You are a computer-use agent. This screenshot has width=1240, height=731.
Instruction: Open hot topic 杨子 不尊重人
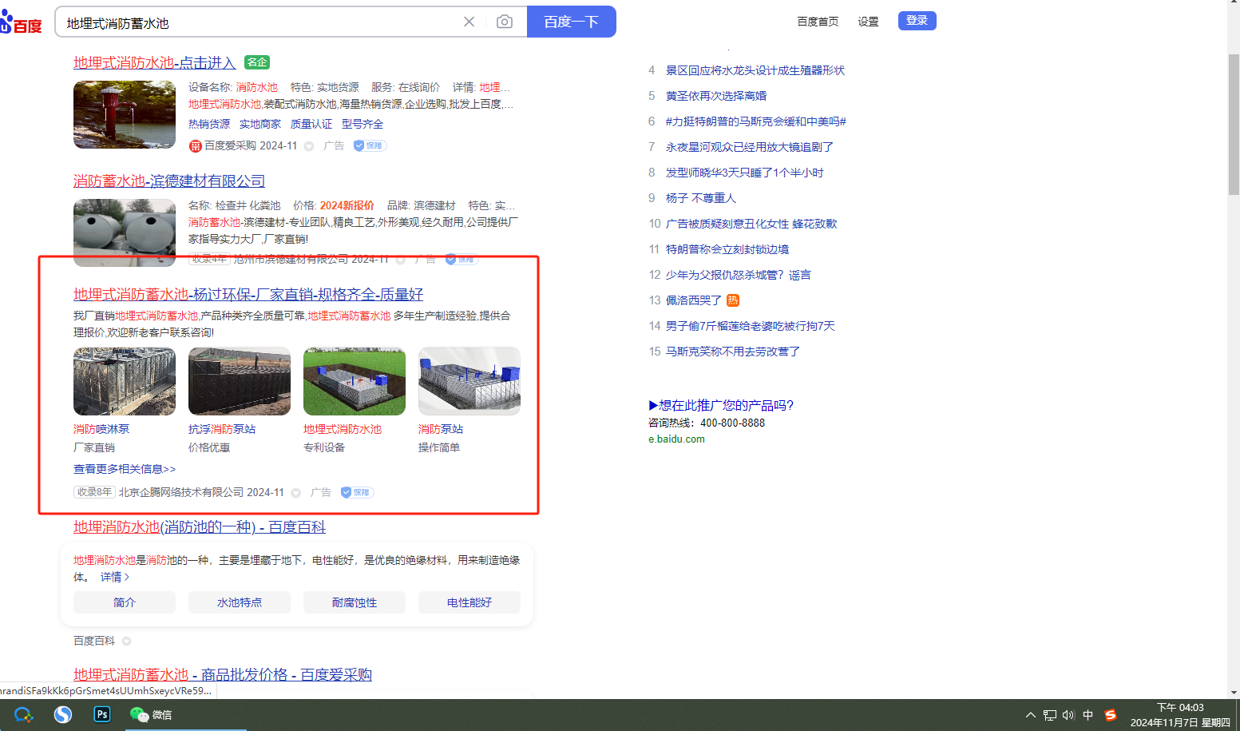[701, 198]
